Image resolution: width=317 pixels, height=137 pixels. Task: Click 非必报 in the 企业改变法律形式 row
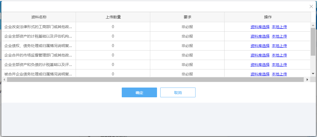coord(187,27)
